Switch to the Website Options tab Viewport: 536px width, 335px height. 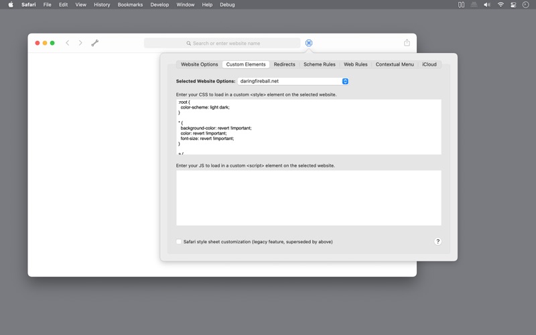199,64
